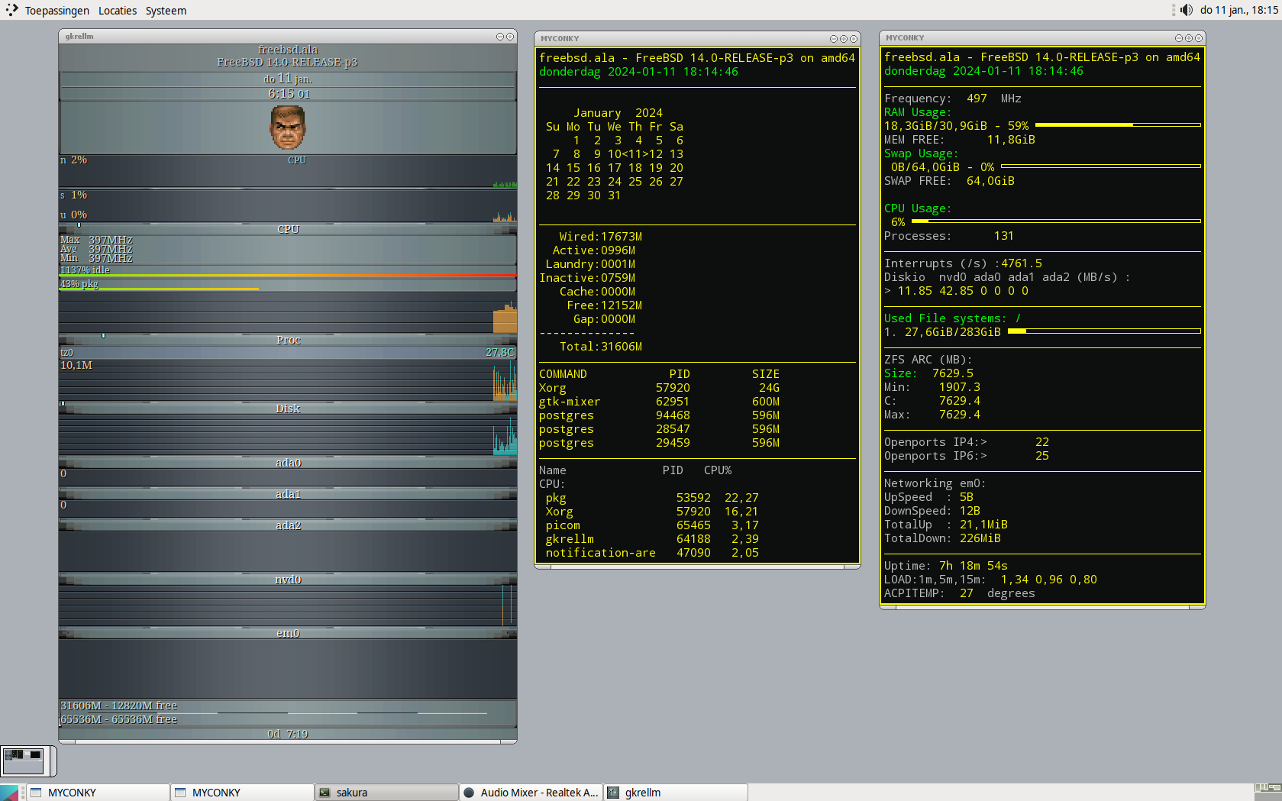Click the volume speaker icon in panel

1187,10
